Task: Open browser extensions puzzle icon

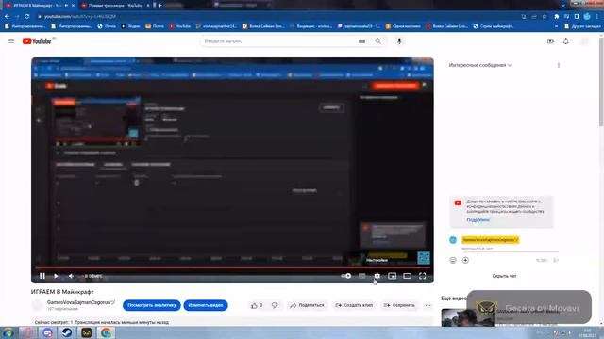Action: [557, 17]
